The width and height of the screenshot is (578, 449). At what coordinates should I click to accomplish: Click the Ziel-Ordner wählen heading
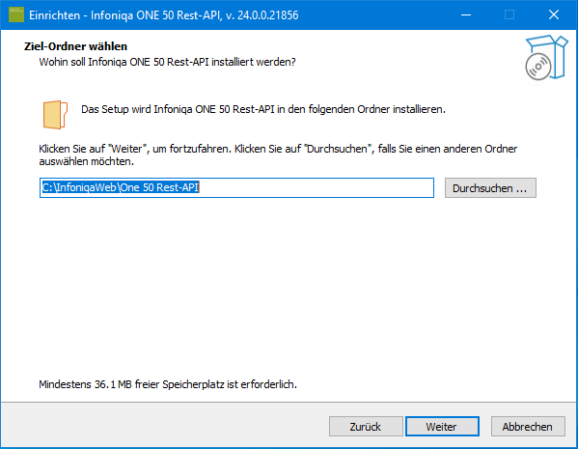point(75,46)
